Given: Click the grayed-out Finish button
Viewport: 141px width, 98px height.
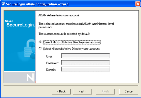Looking at the screenshot, I should (x=105, y=91).
